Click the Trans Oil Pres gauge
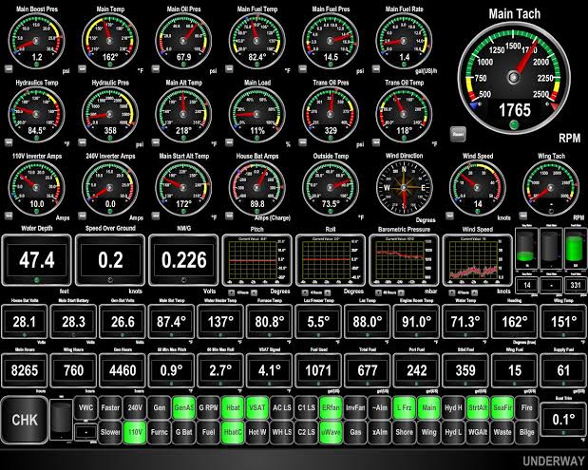Viewport: 588px width, 470px height. point(331,115)
